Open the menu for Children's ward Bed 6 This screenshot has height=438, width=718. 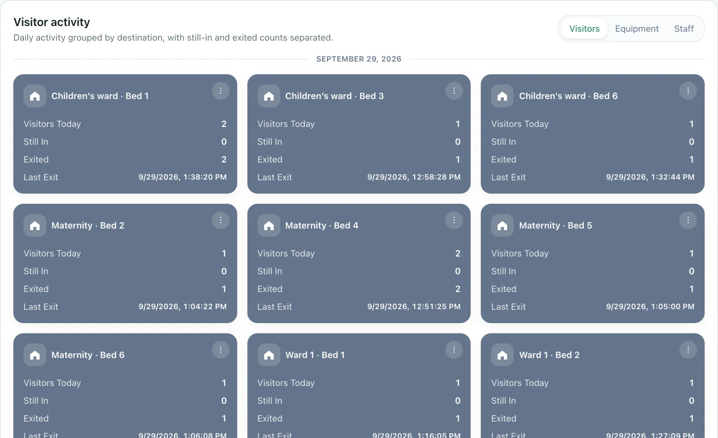688,91
